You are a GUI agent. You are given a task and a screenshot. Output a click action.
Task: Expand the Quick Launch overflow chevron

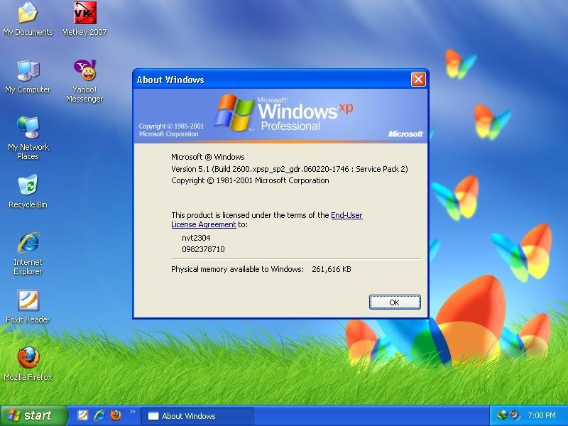point(132,412)
